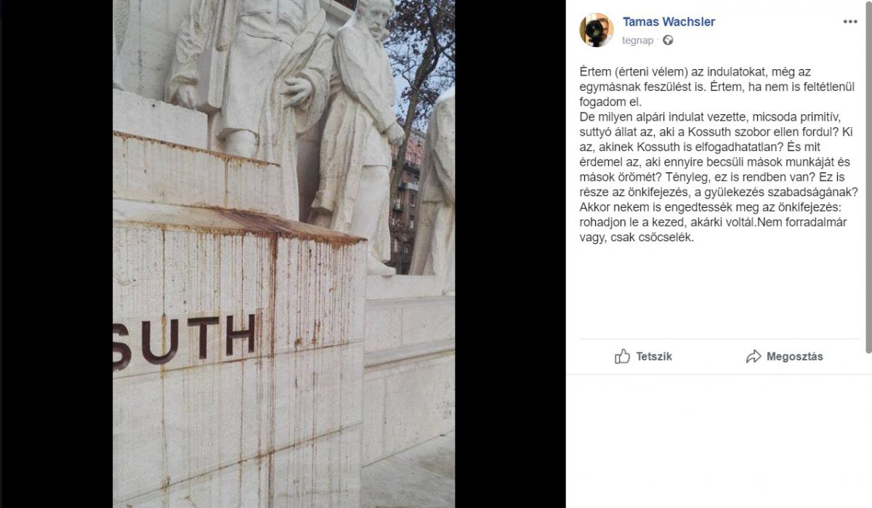The height and width of the screenshot is (508, 872).
Task: Click the curved share arrow icon
Action: point(754,356)
